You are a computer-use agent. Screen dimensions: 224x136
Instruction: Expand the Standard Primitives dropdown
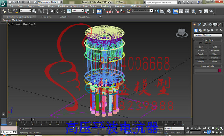point(208,35)
